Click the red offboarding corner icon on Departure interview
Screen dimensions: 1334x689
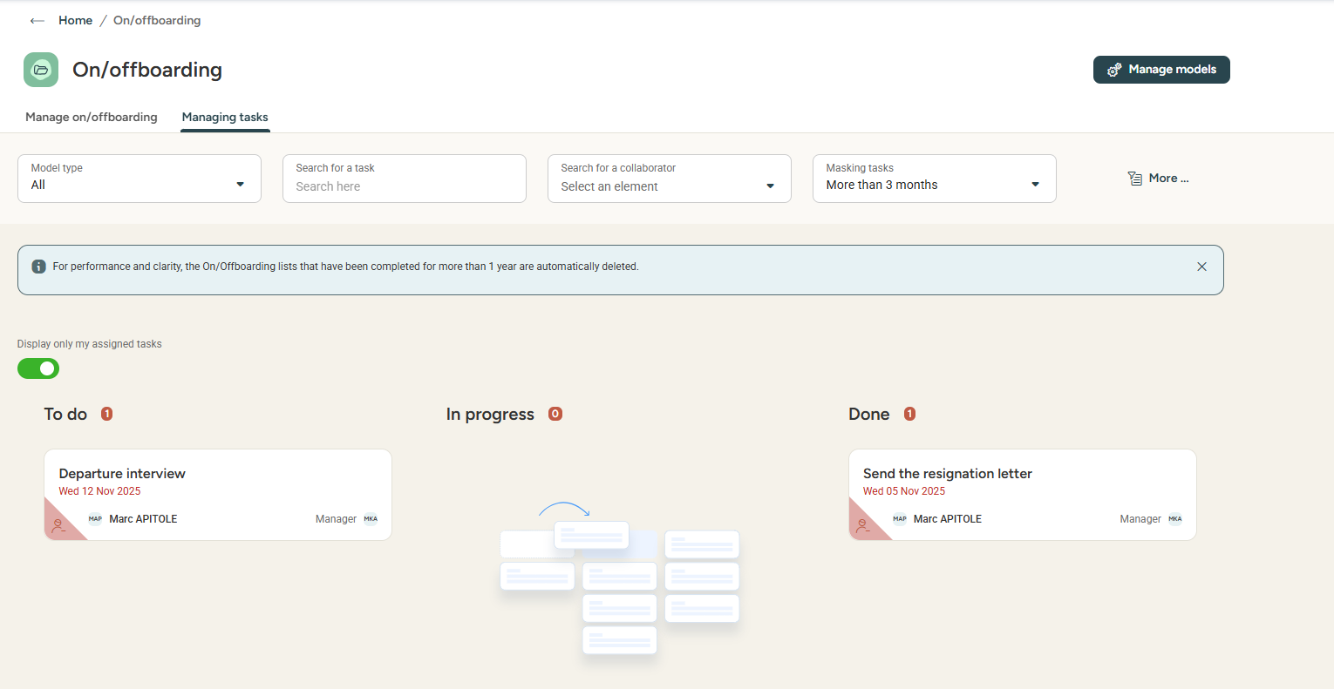[58, 525]
